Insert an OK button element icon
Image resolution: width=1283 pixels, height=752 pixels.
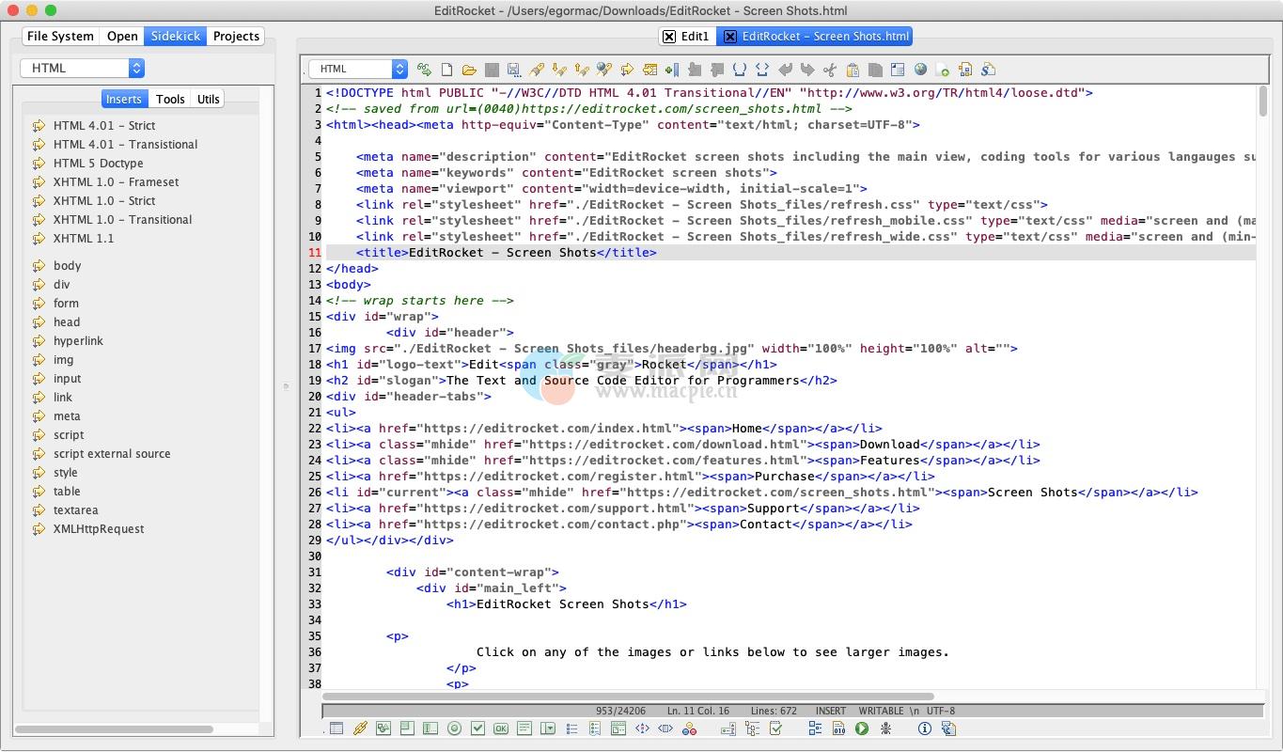click(x=501, y=728)
